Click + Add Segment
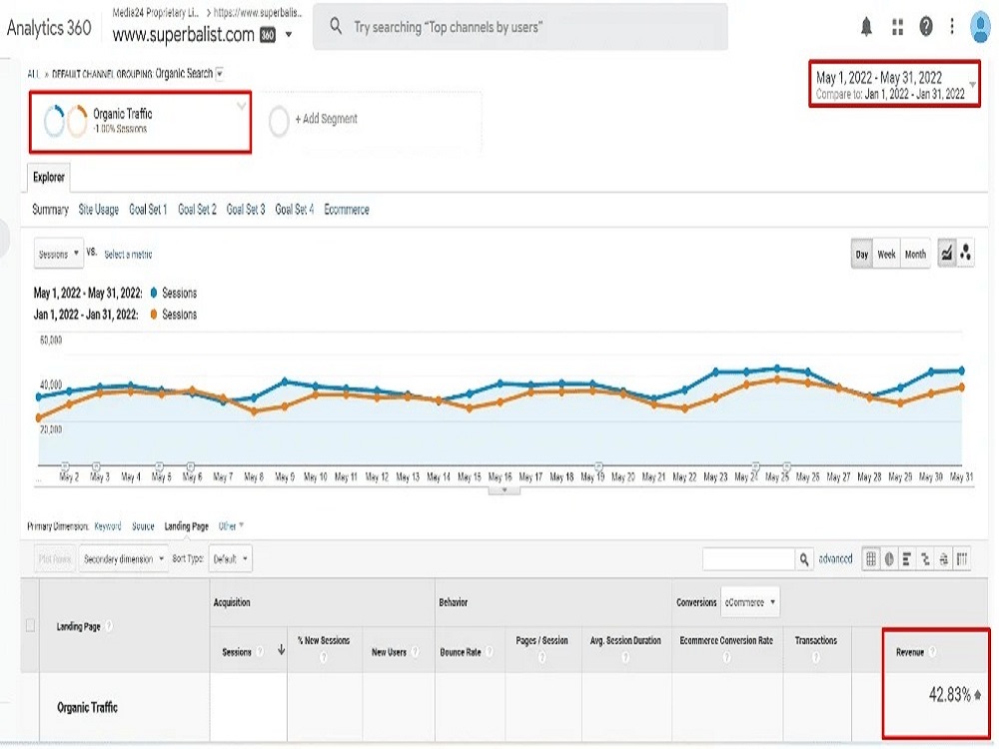The width and height of the screenshot is (999, 749). (x=326, y=119)
